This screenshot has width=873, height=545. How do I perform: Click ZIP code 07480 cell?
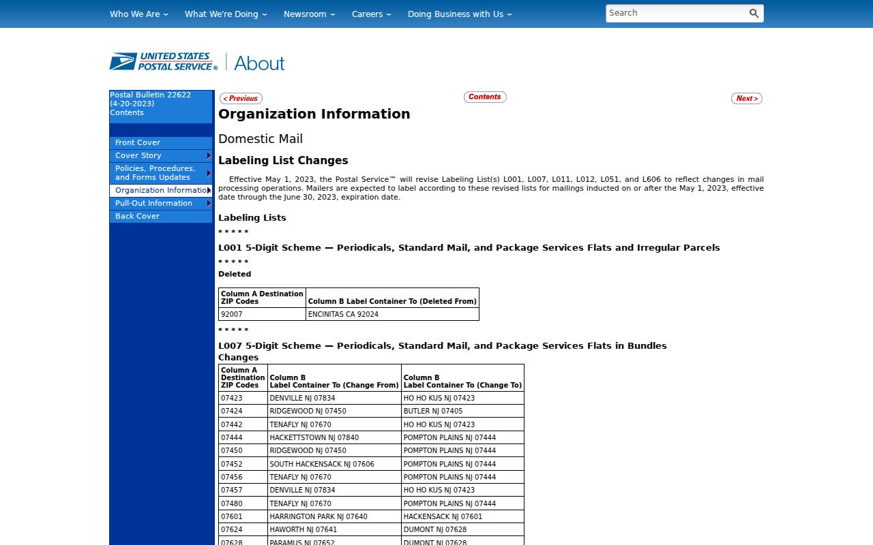243,503
